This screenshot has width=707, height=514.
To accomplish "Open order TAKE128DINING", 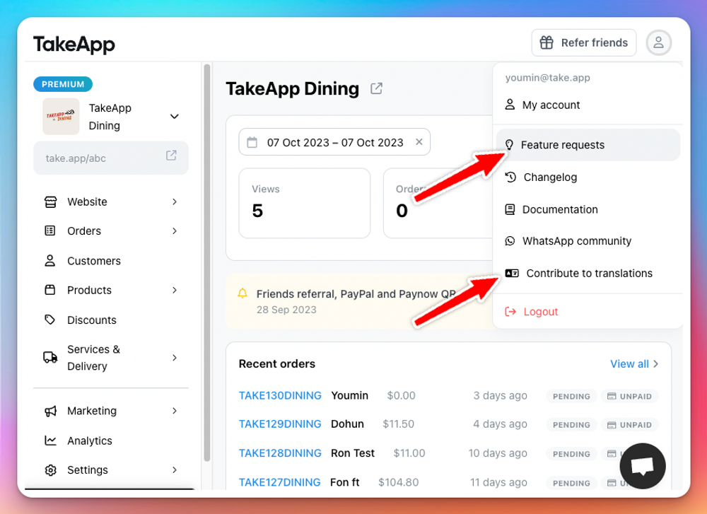I will coord(280,453).
